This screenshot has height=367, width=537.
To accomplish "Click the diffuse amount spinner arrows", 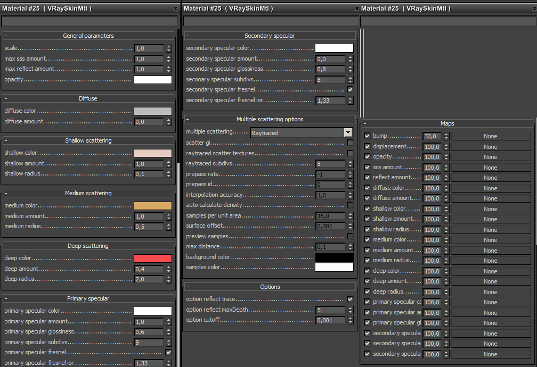I will tap(168, 122).
